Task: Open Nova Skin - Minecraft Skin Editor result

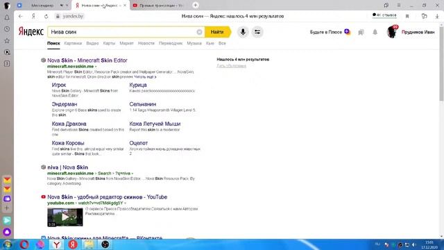Action: pyautogui.click(x=87, y=60)
